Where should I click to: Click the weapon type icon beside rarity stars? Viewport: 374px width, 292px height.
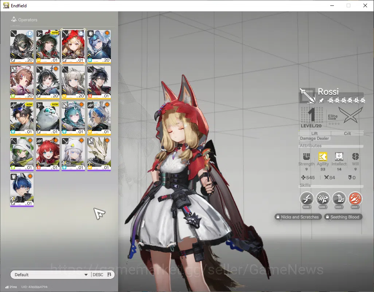click(321, 100)
